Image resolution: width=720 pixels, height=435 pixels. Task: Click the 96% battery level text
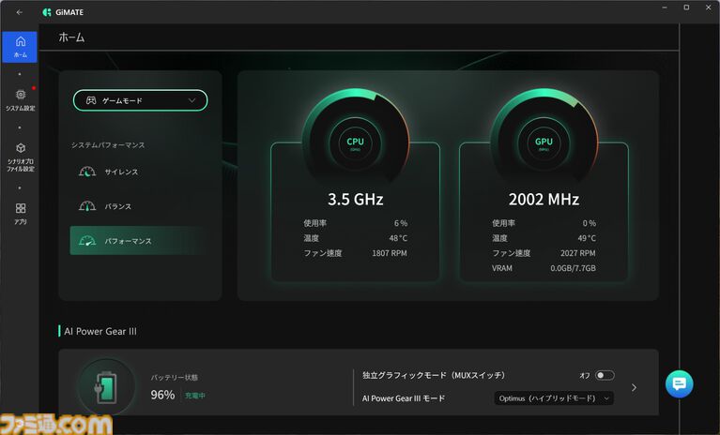[x=162, y=395]
